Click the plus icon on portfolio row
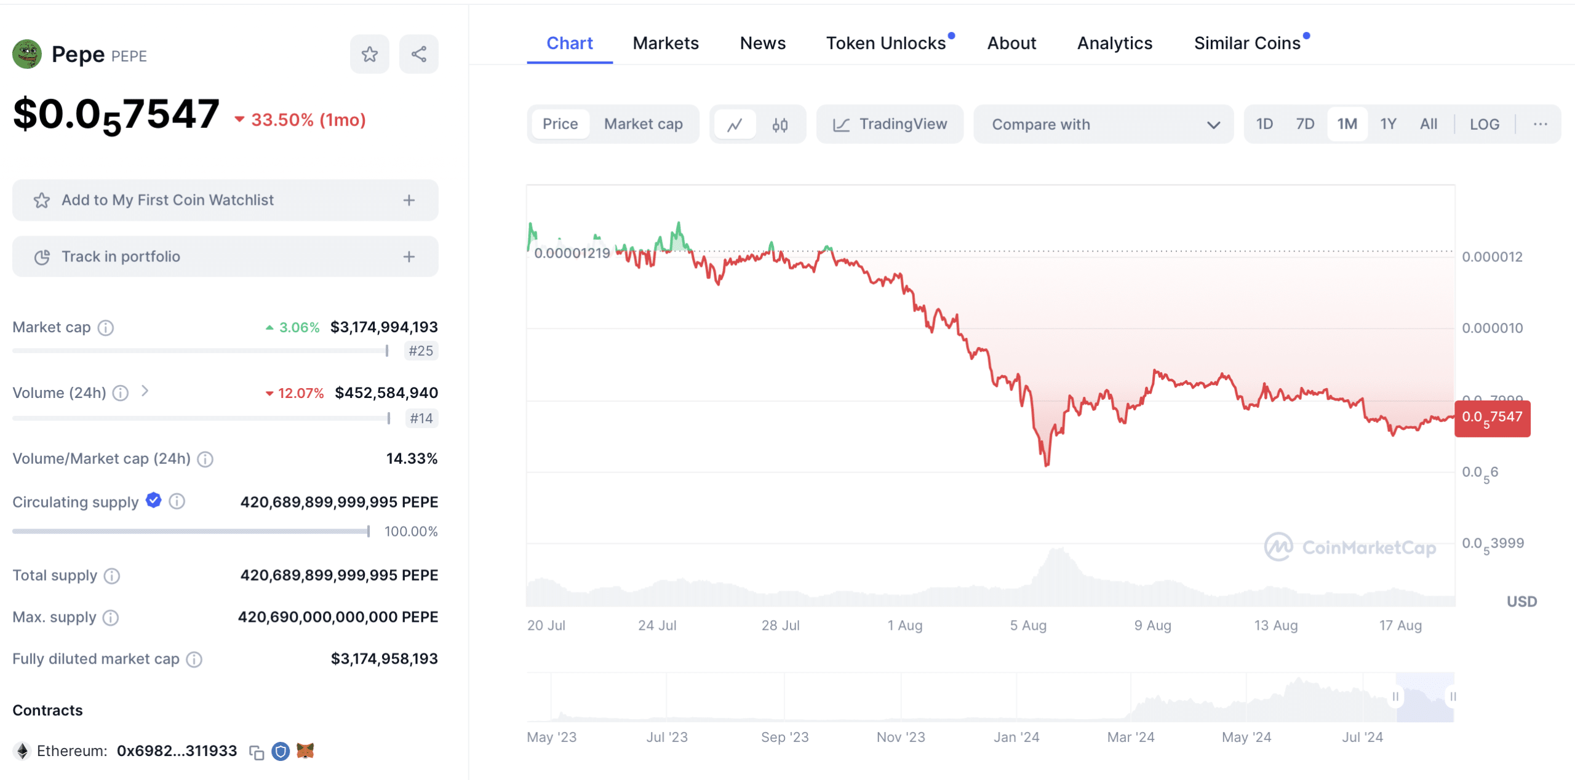1575x780 pixels. click(409, 257)
